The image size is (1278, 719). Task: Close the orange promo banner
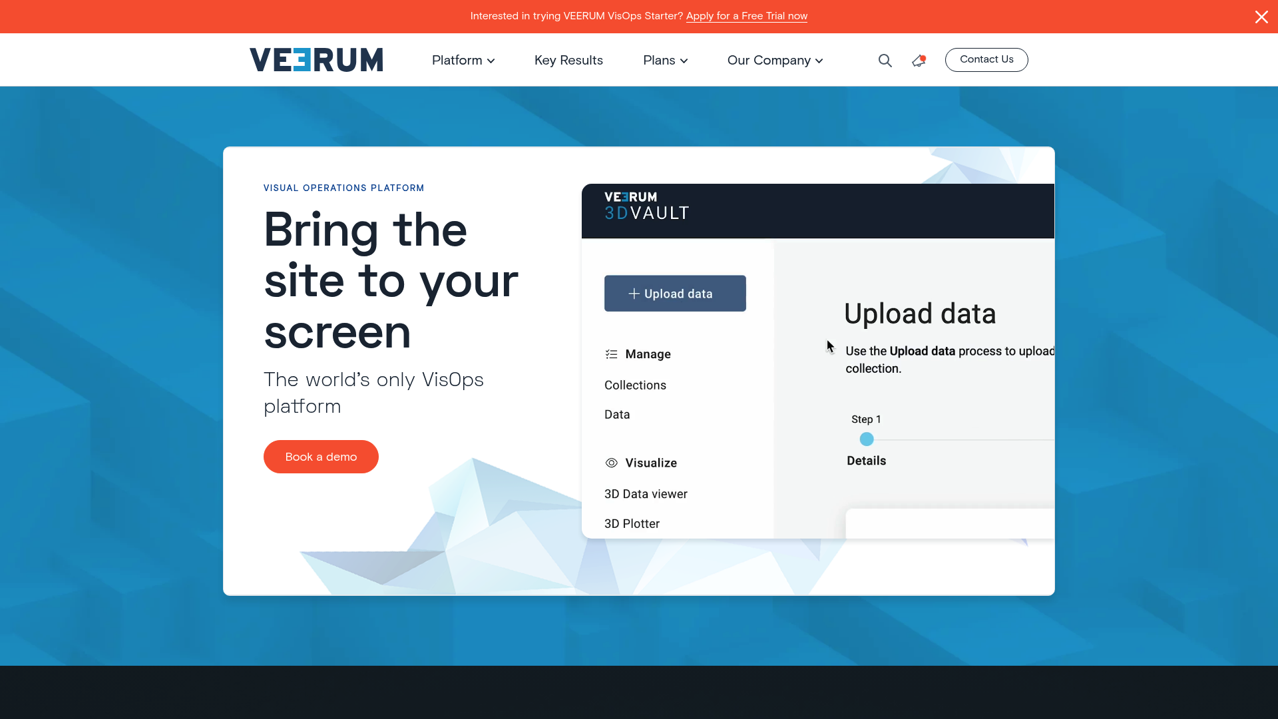click(1261, 17)
